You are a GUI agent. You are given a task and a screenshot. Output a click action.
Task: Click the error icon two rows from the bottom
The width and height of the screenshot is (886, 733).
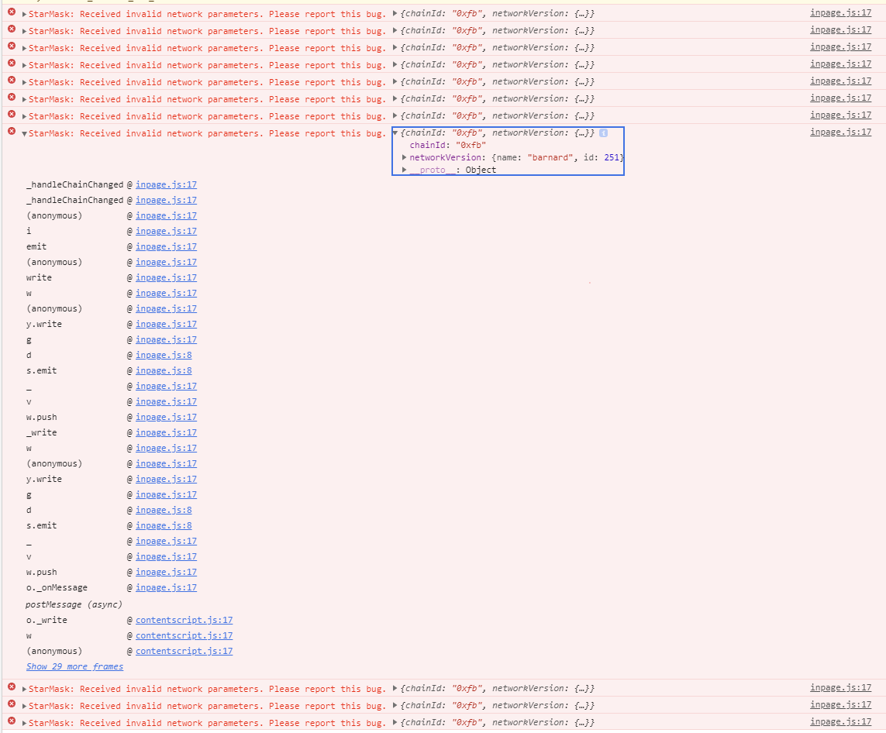point(10,705)
